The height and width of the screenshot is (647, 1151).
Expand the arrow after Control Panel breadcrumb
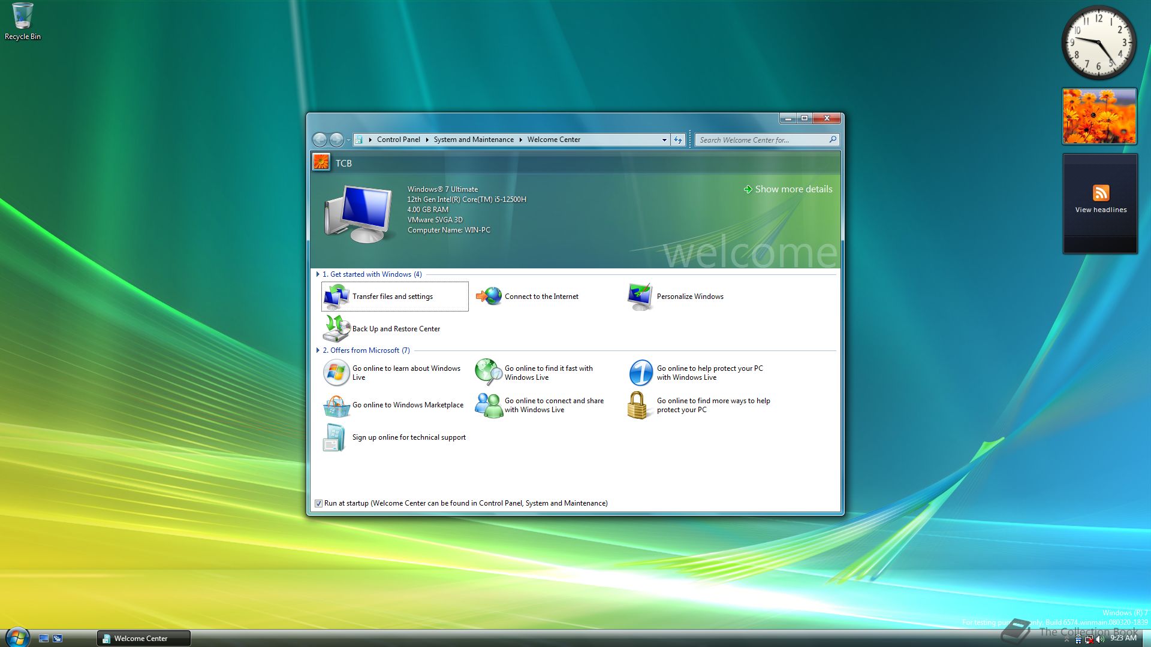pos(427,140)
